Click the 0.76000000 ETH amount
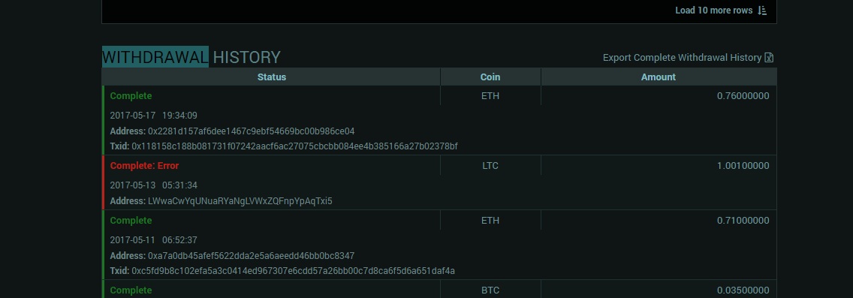853x298 pixels. click(x=743, y=96)
